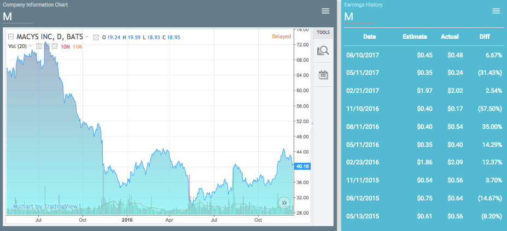This screenshot has height=231, width=507.
Task: Click the $2.02 actual value
Action: [455, 91]
